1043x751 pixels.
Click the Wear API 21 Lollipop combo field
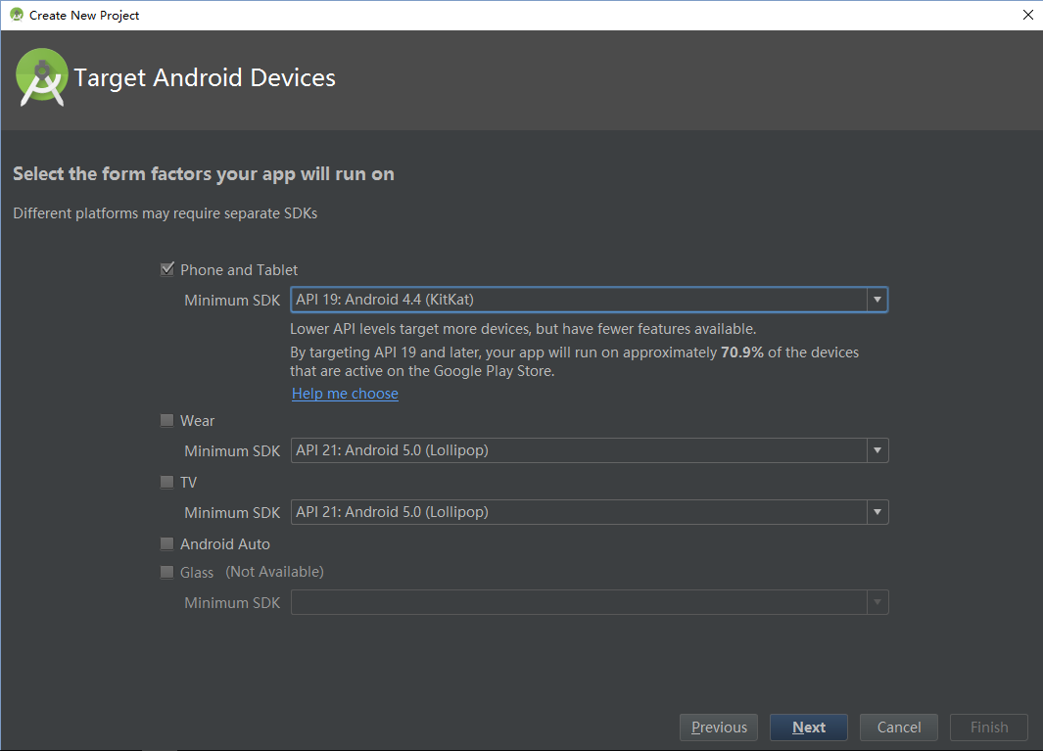578,450
